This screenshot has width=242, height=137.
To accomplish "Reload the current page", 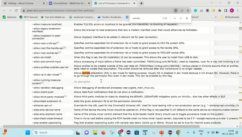I will click(16, 10).
